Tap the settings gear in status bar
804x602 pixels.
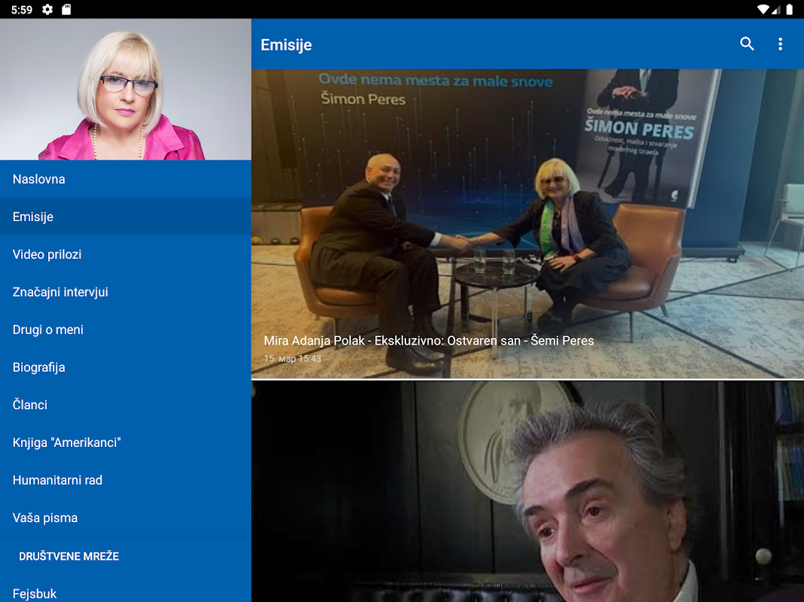click(47, 9)
